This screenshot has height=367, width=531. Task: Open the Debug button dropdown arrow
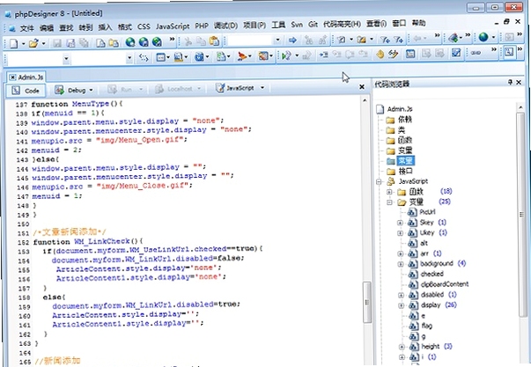click(91, 90)
